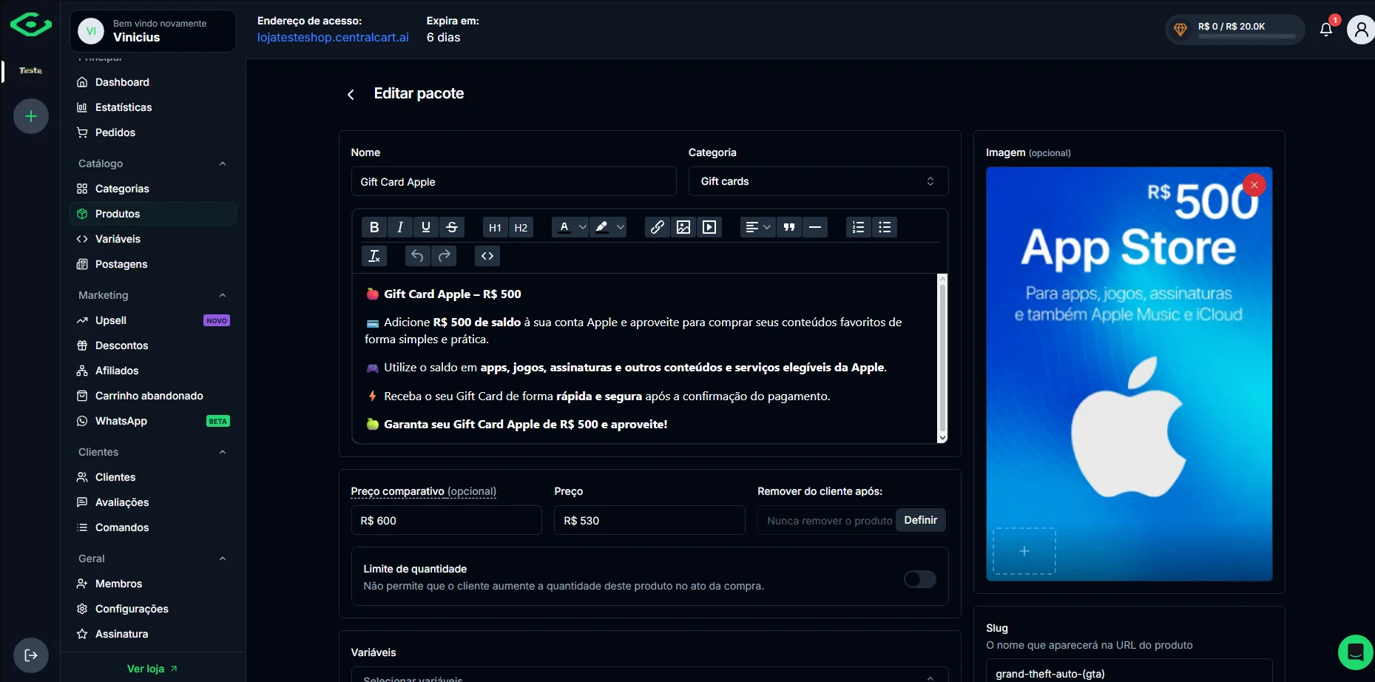1375x682 pixels.
Task: Go to WhatsApp beta section
Action: (x=153, y=421)
